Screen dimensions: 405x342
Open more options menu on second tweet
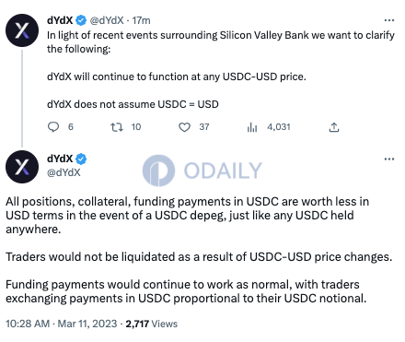coord(389,159)
